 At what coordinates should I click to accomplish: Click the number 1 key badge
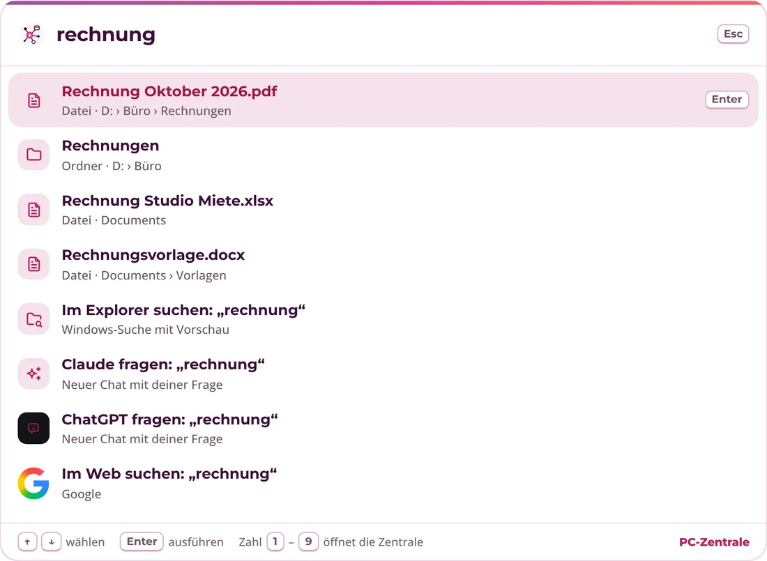click(x=275, y=541)
